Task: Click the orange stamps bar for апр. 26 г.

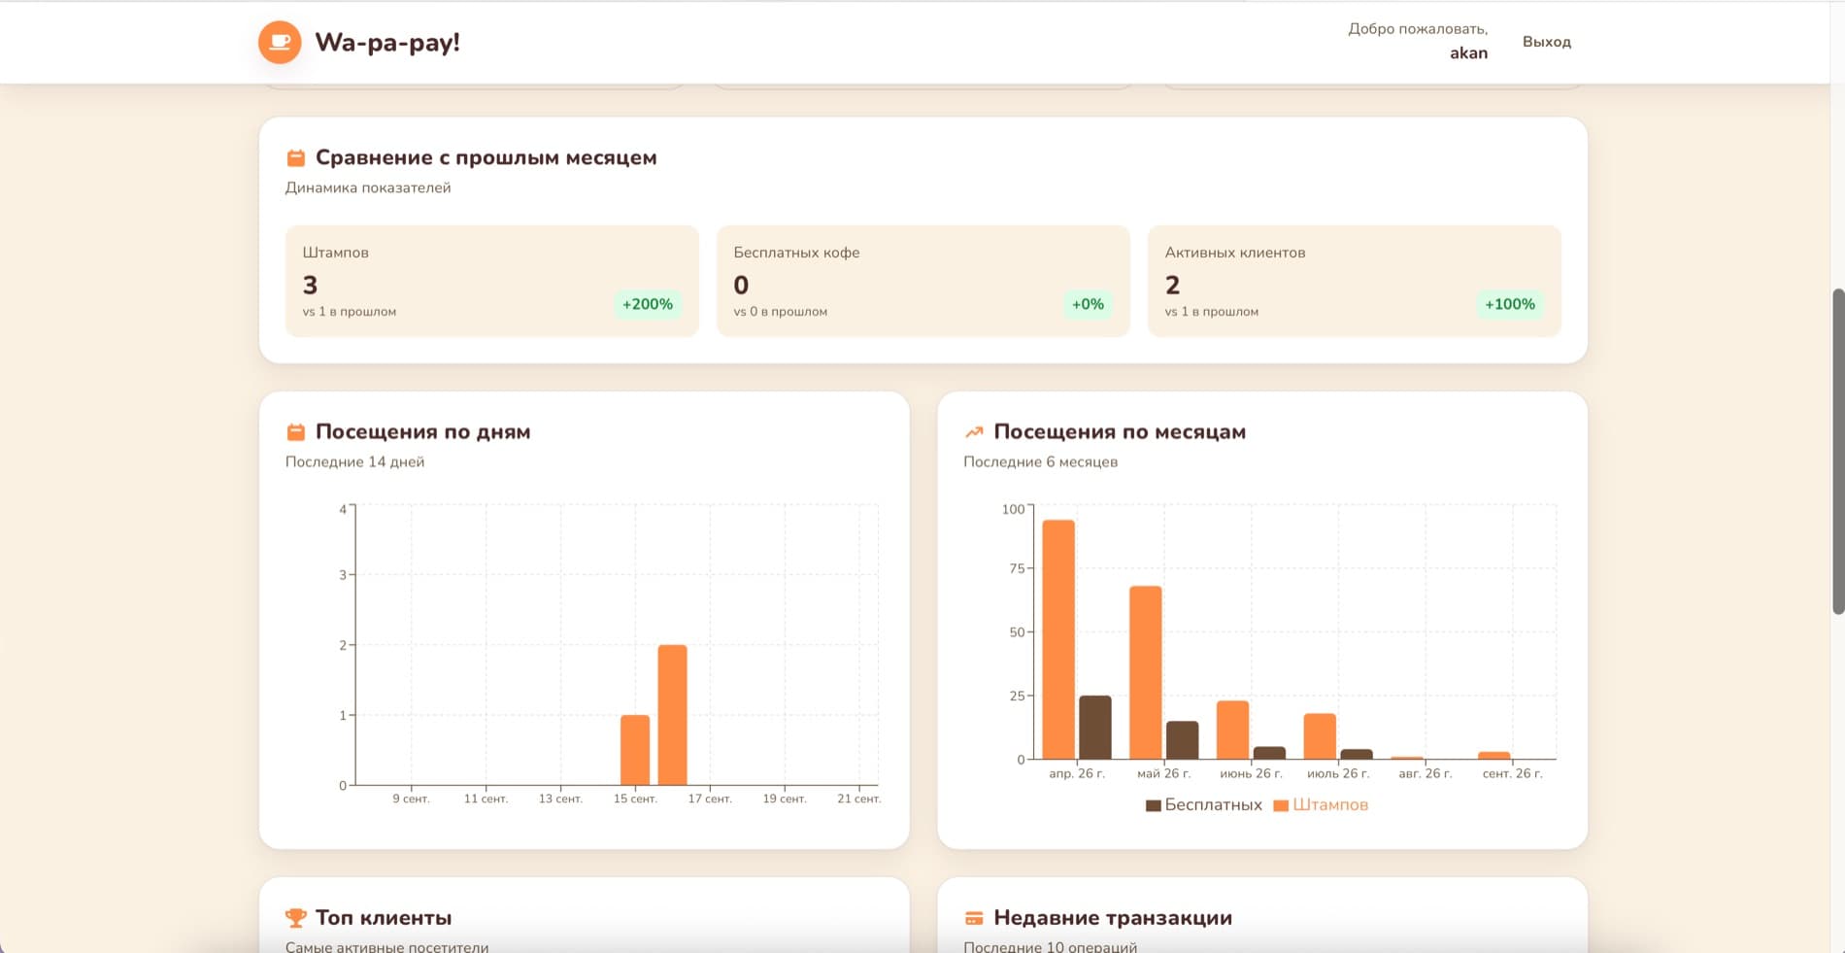Action: pos(1058,639)
